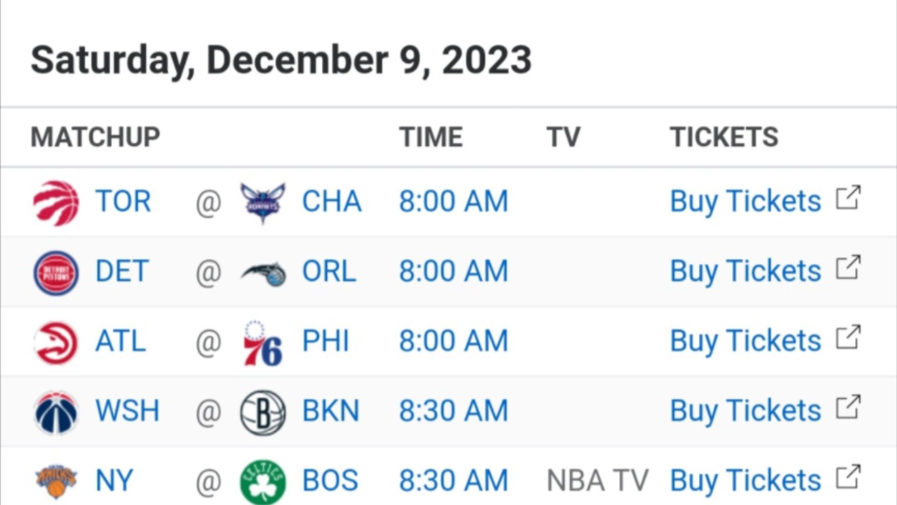Click the Atlanta Hawks logo
The image size is (897, 505).
tap(56, 343)
